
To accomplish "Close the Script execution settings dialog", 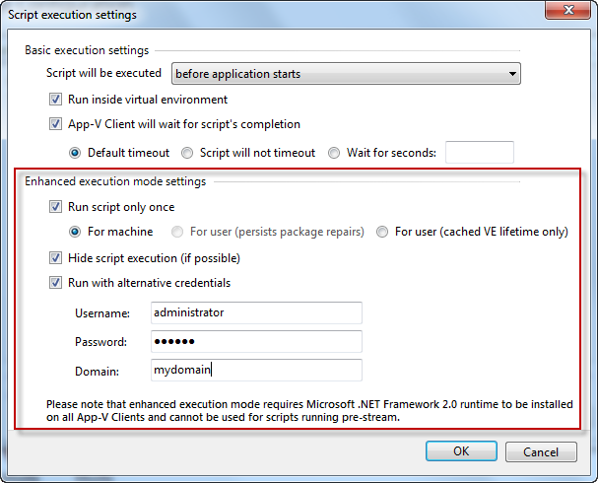I will click(565, 14).
